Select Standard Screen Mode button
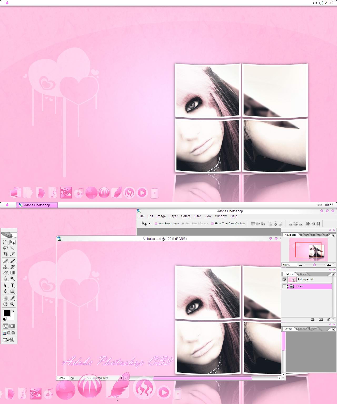 coord(4,333)
